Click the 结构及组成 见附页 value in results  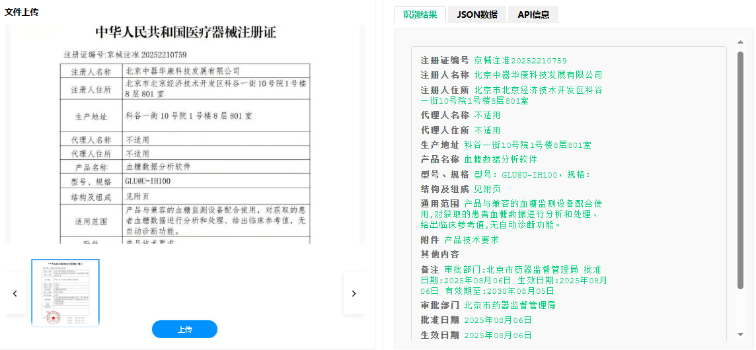pos(487,189)
